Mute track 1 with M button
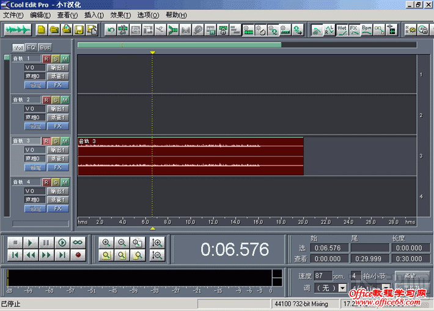The width and height of the screenshot is (434, 311). point(65,59)
